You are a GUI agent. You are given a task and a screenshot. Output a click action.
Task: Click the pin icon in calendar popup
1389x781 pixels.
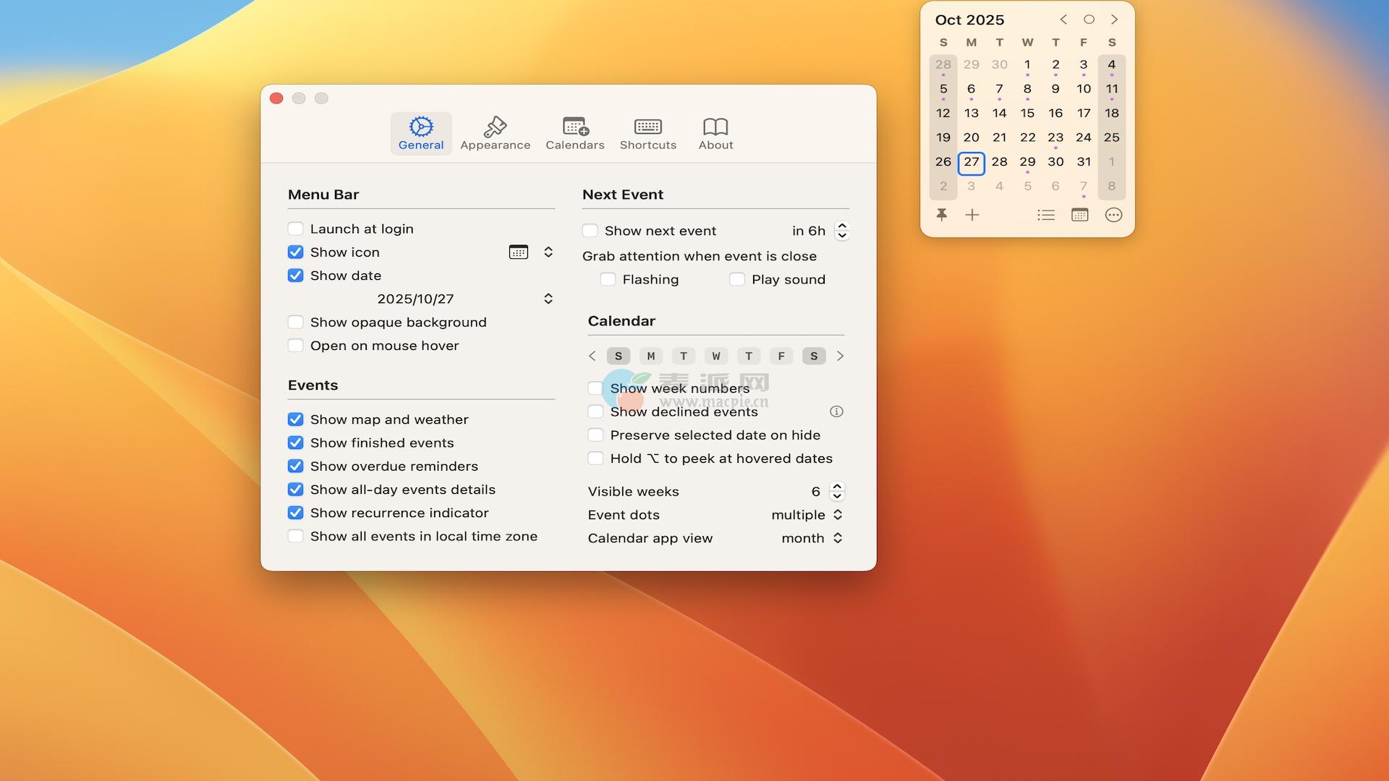(x=942, y=215)
